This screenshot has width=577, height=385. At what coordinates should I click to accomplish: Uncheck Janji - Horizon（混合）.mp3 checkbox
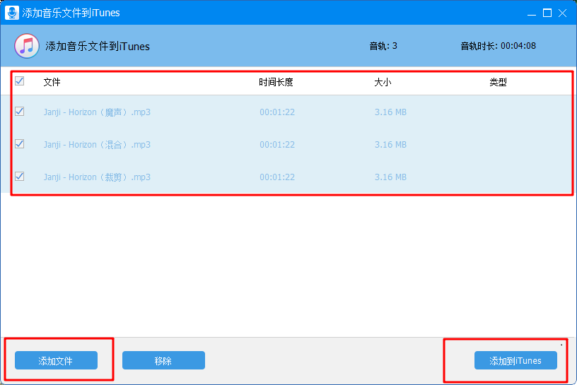[20, 144]
